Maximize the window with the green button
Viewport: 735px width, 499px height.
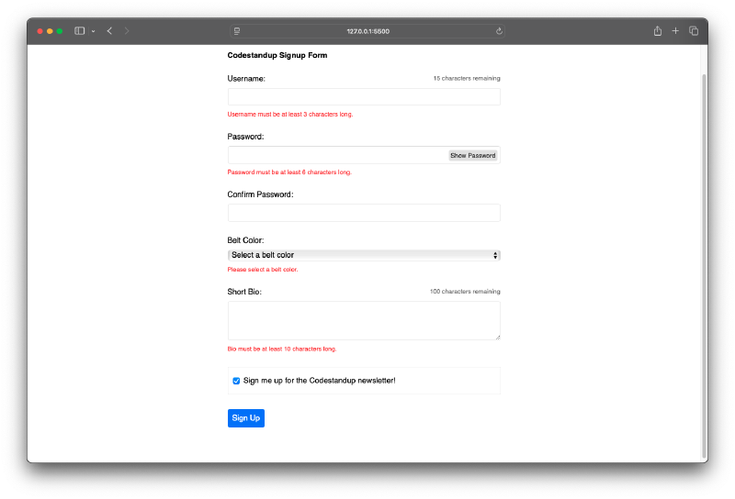tap(60, 31)
